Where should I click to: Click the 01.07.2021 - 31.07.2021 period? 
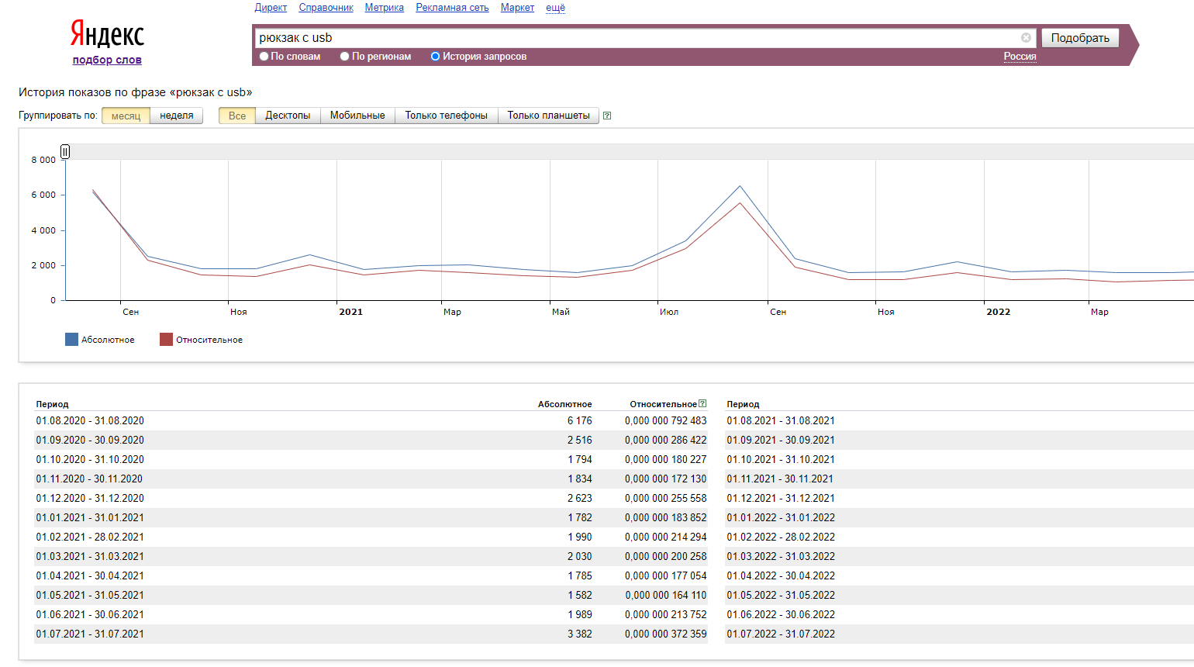90,634
